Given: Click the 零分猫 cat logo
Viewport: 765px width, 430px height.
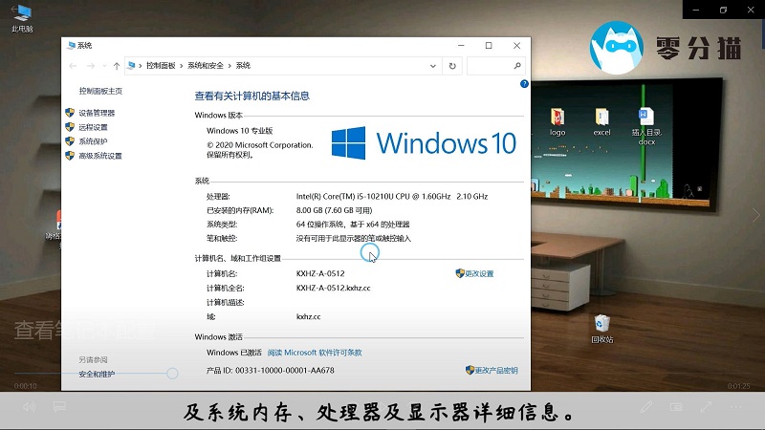Looking at the screenshot, I should point(617,48).
